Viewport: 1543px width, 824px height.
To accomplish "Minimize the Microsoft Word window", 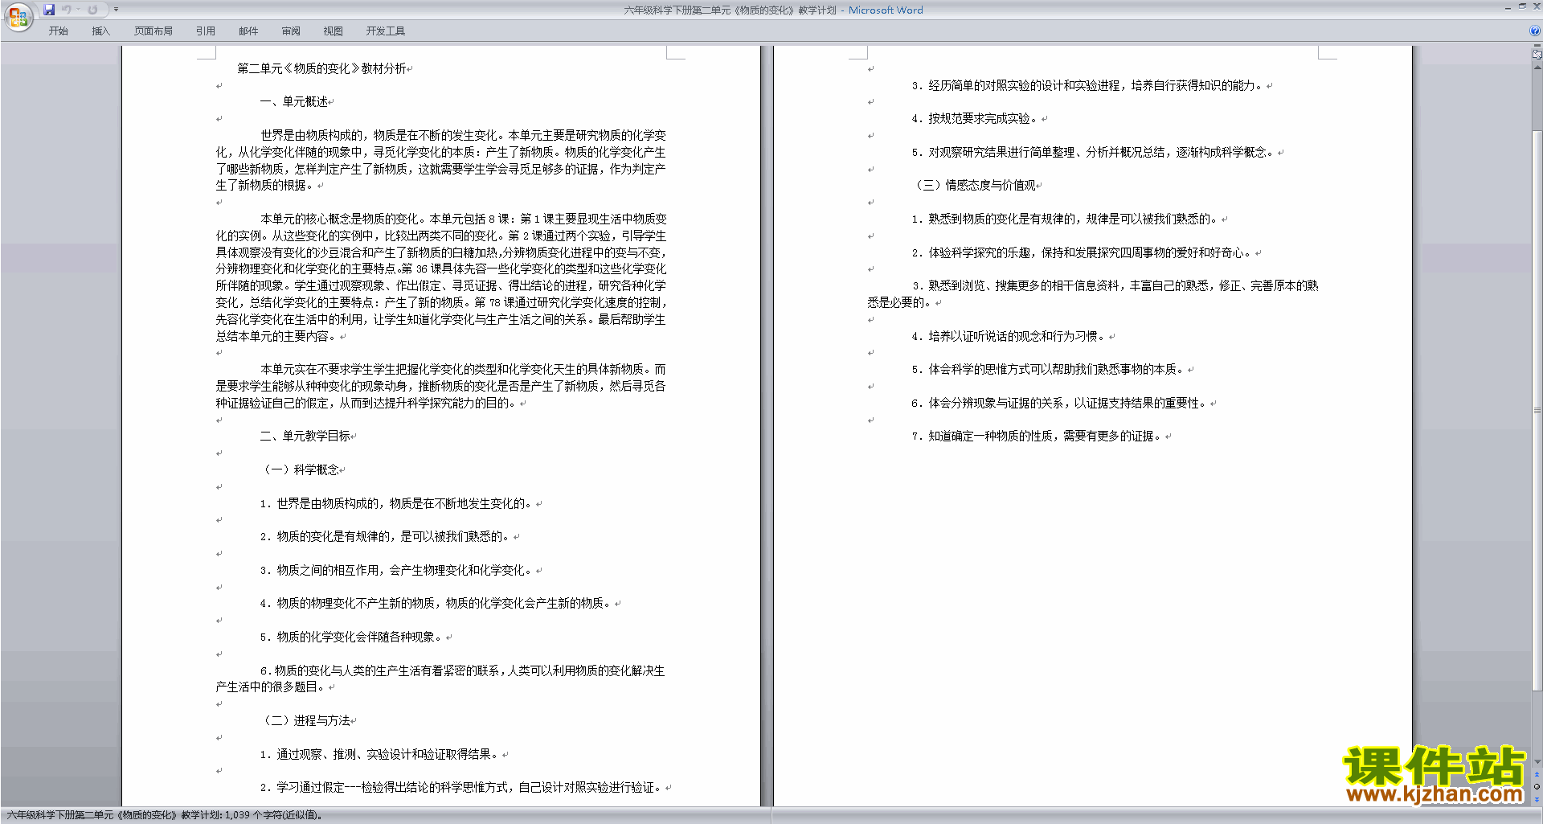I will (x=1508, y=8).
